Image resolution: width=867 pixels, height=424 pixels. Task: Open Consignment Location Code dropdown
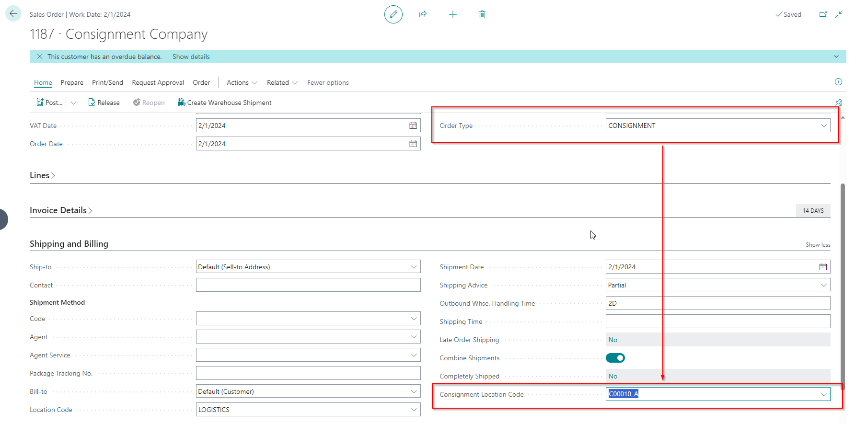point(823,394)
